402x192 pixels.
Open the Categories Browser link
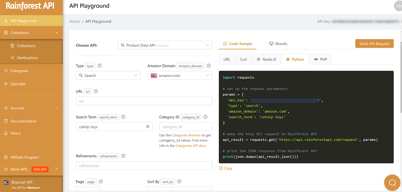coord(186,135)
